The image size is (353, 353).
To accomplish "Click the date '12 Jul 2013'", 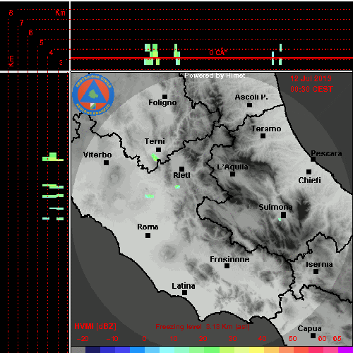I will click(x=311, y=78).
